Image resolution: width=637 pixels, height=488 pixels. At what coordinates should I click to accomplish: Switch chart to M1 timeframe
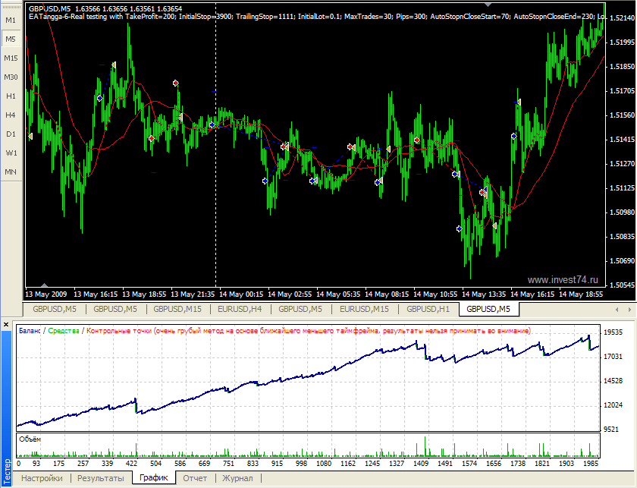tap(11, 20)
